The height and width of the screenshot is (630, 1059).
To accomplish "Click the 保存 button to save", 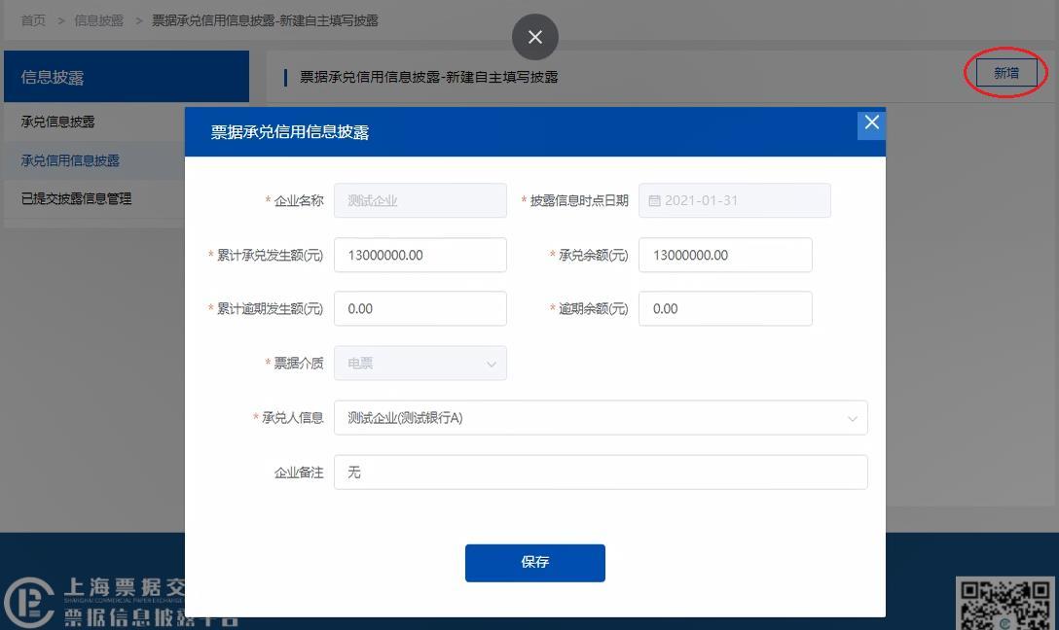I will [534, 562].
